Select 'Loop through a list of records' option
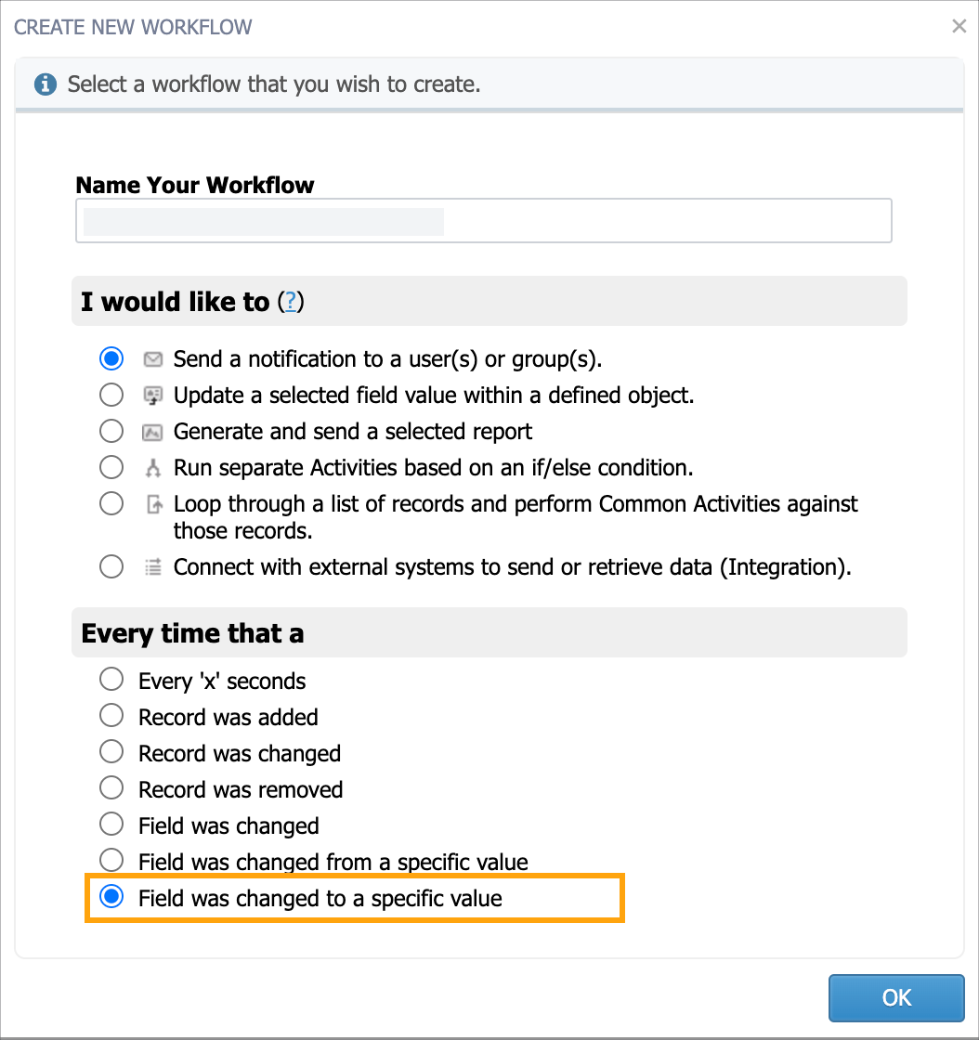Viewport: 979px width, 1040px height. click(111, 503)
